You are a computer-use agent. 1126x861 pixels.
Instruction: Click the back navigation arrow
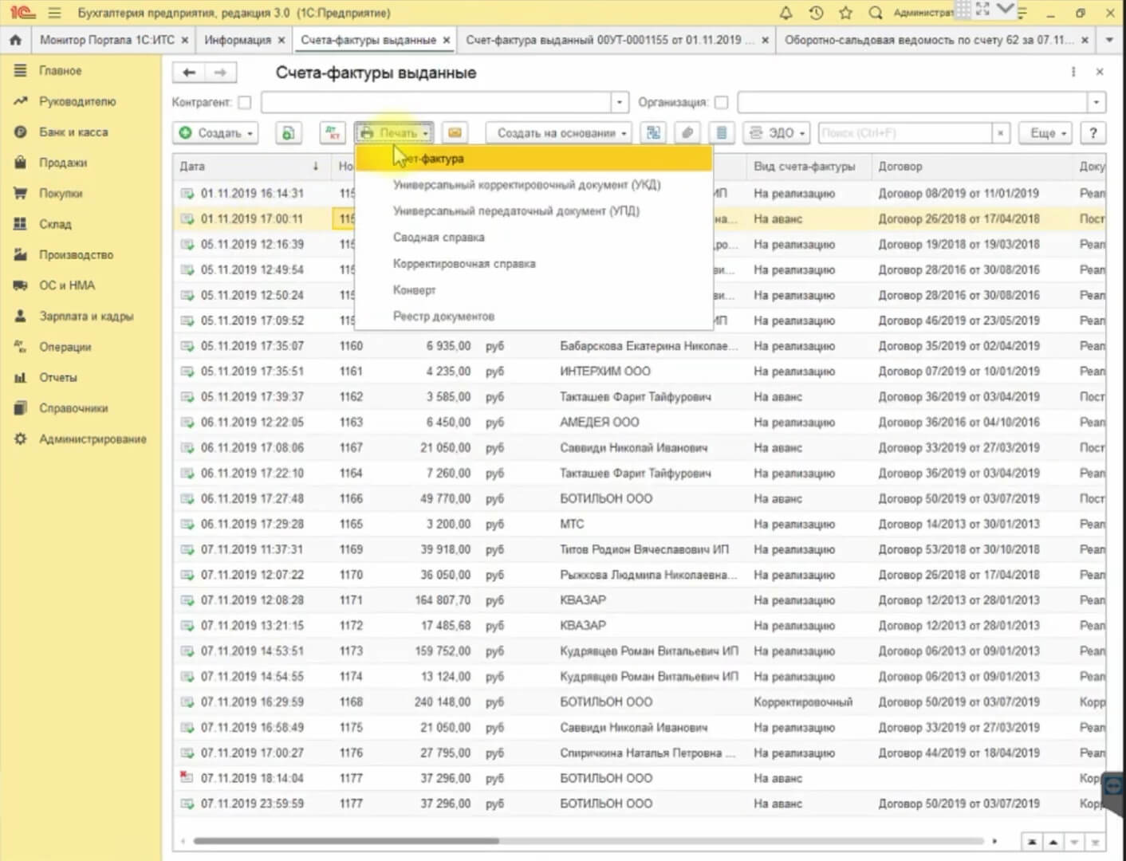[188, 73]
